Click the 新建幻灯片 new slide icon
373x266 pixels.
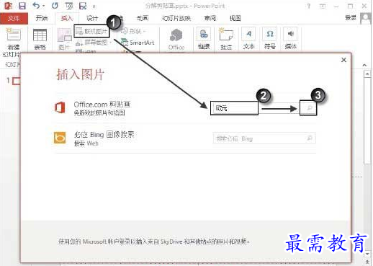(14, 35)
